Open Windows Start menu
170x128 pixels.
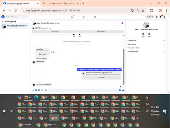tap(4, 111)
